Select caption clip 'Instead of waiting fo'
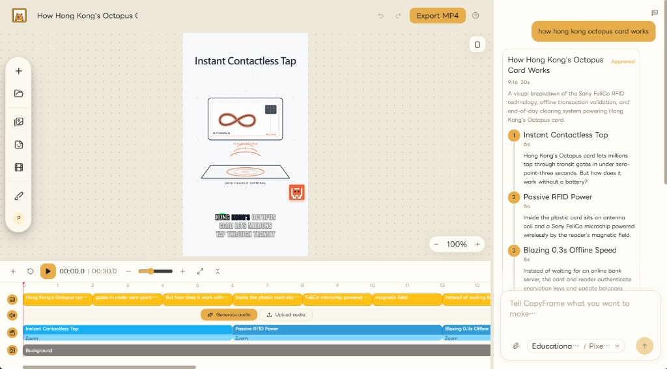This screenshot has height=369, width=667. [x=466, y=299]
